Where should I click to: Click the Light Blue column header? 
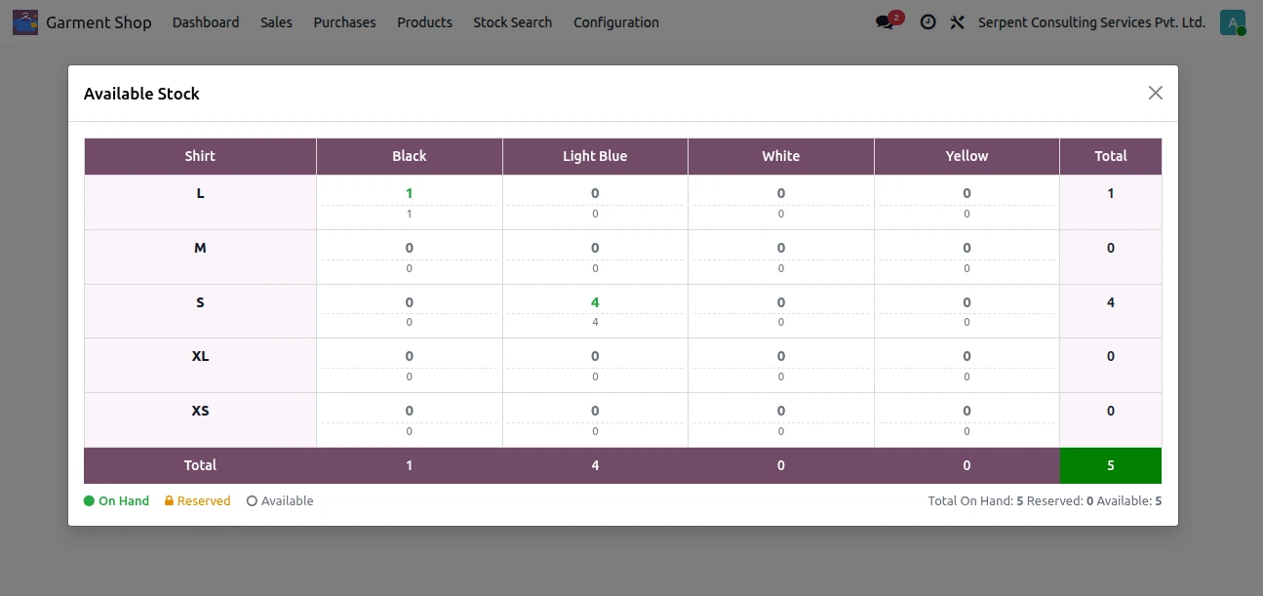tap(595, 156)
